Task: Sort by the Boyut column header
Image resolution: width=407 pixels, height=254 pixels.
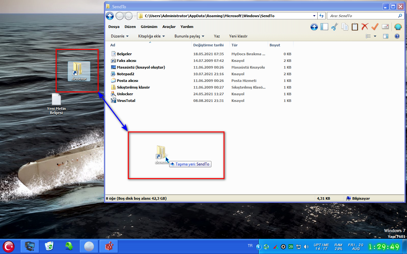Action: pos(280,45)
